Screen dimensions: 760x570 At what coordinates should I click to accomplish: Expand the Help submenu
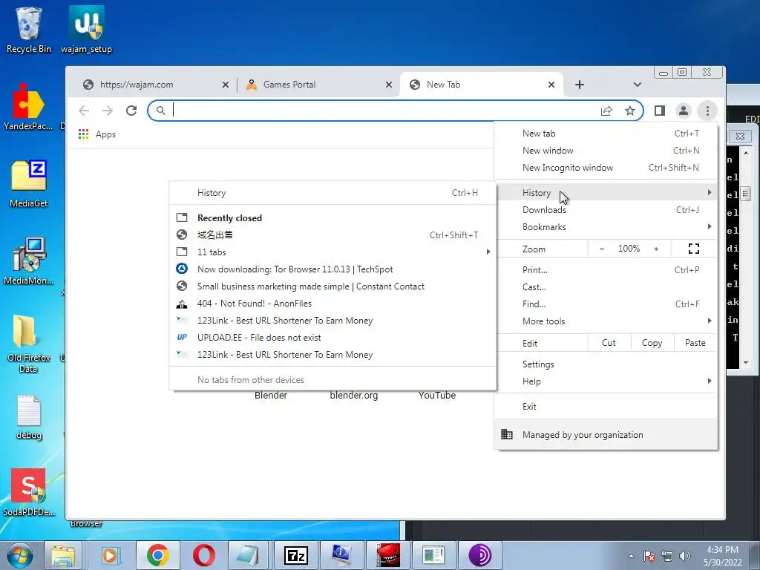pos(606,381)
